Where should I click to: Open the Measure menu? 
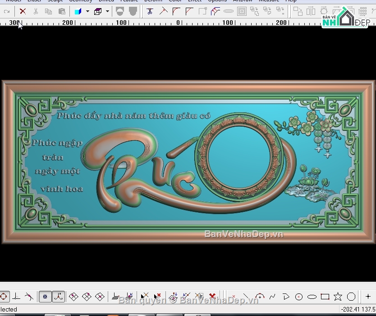269,1
